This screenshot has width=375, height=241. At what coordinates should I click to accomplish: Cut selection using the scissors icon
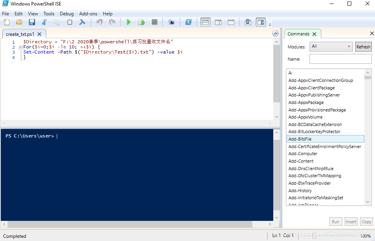coord(44,22)
